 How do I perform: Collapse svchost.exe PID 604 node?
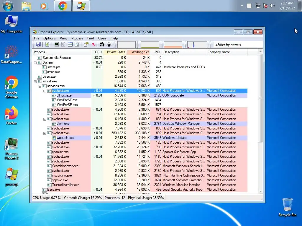tap(45, 91)
